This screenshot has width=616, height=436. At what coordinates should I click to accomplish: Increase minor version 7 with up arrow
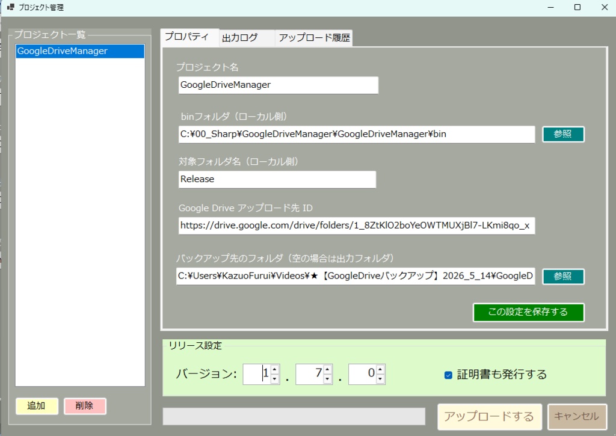(x=328, y=369)
